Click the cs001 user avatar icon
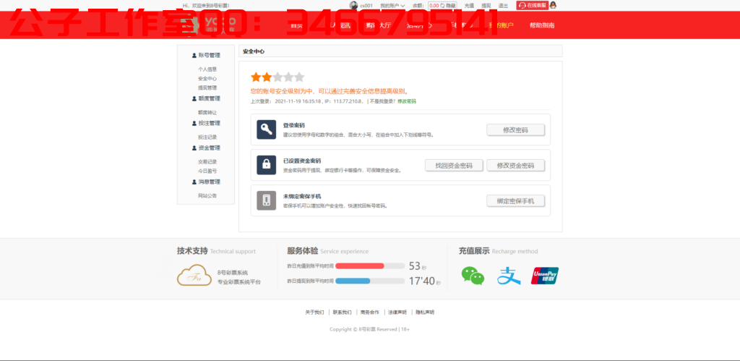This screenshot has height=361, width=740. (x=353, y=5)
